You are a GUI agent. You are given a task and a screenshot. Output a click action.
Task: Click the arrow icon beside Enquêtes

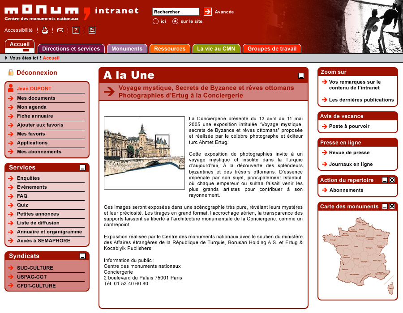tap(11, 178)
